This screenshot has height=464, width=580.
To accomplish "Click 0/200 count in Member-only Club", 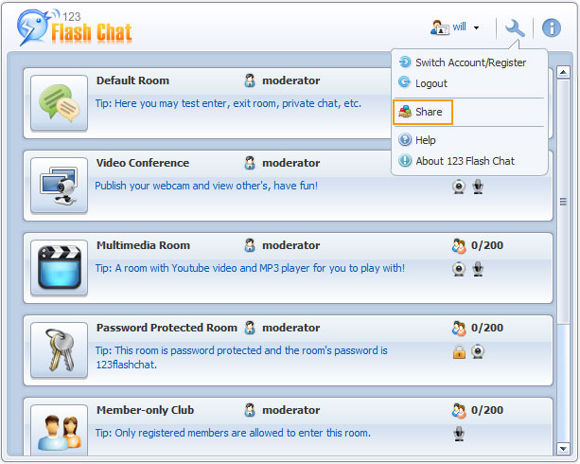I will [486, 411].
